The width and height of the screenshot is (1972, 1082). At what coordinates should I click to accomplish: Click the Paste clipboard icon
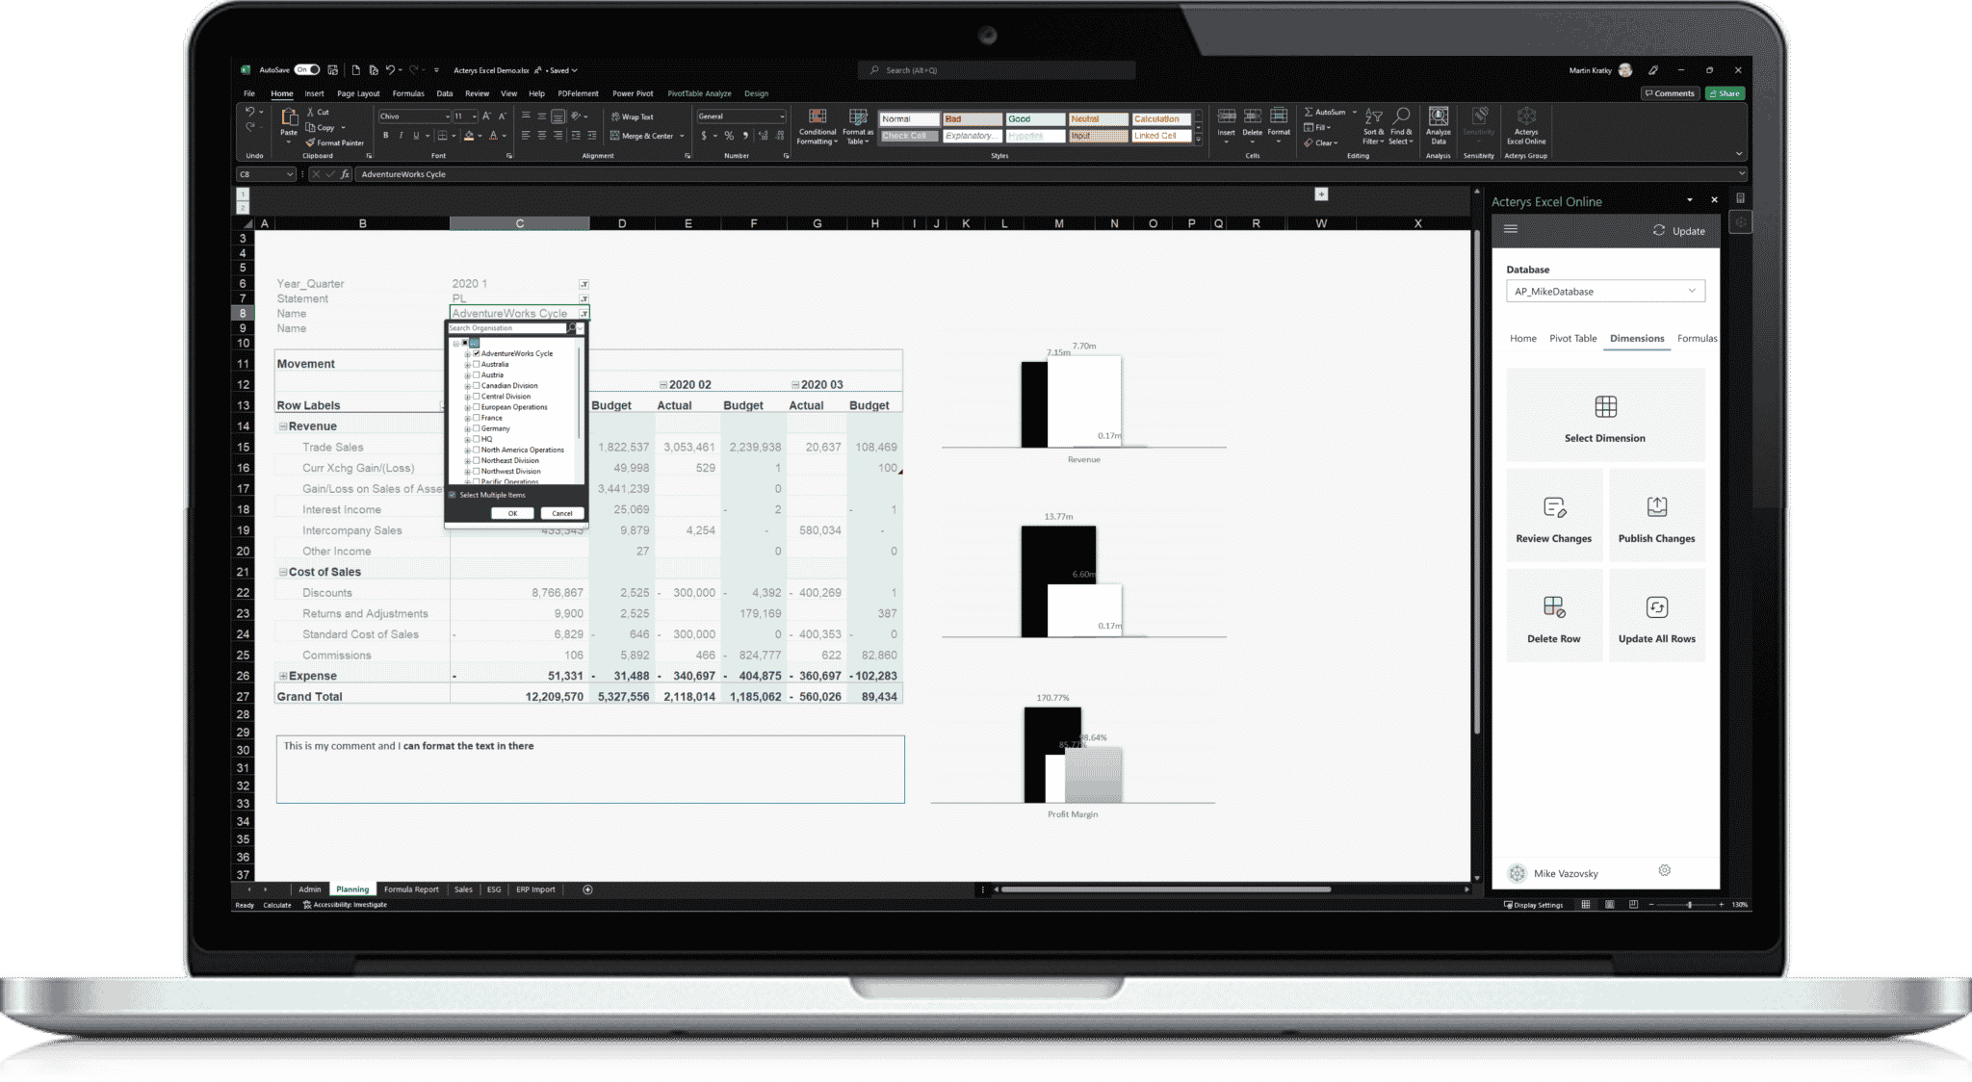click(x=289, y=117)
